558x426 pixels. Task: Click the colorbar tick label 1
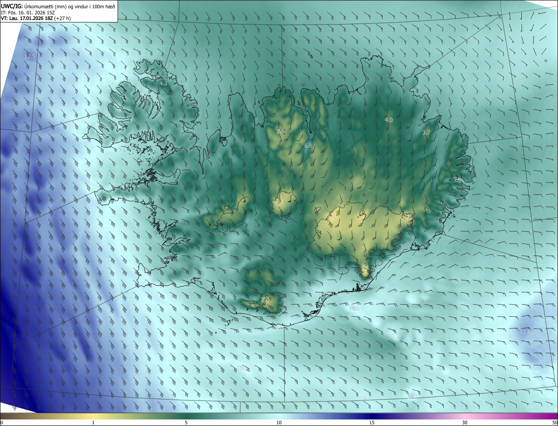pos(93,423)
